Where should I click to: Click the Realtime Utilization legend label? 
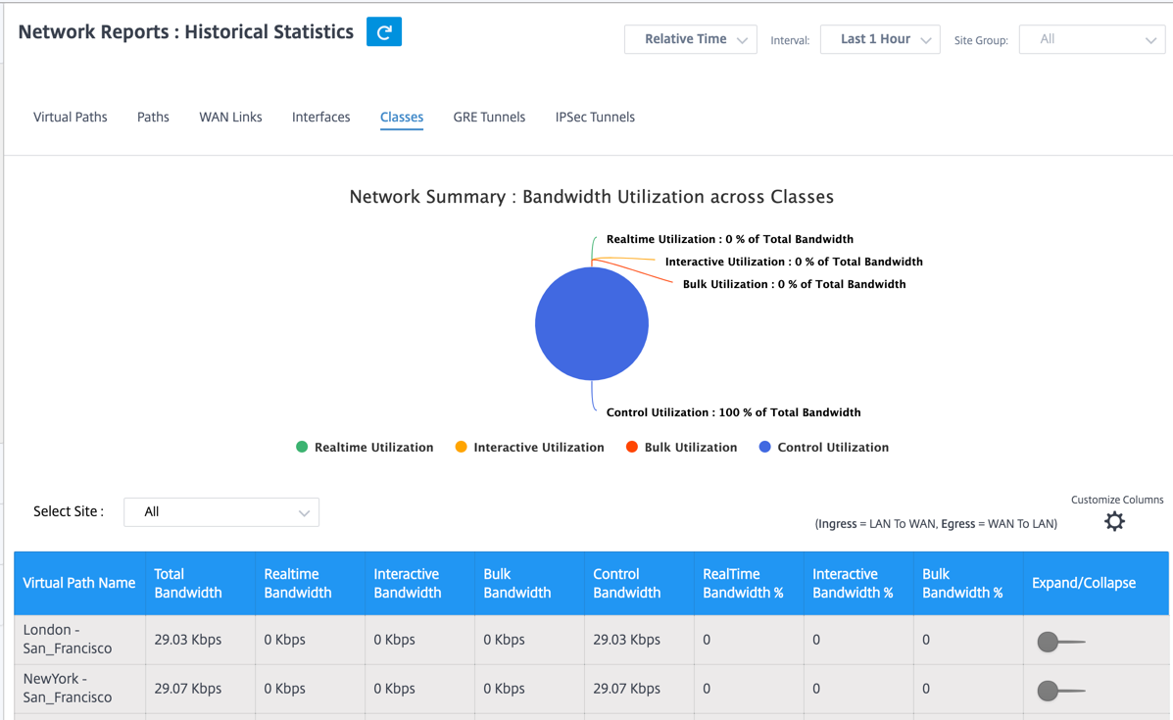[x=374, y=447]
